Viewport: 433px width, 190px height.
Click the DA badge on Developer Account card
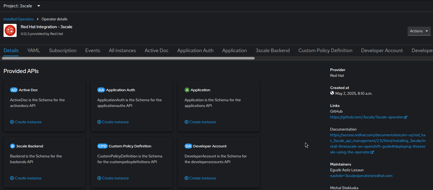[188, 146]
